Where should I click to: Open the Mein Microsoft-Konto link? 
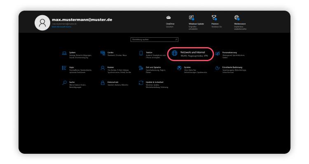coord(61,27)
